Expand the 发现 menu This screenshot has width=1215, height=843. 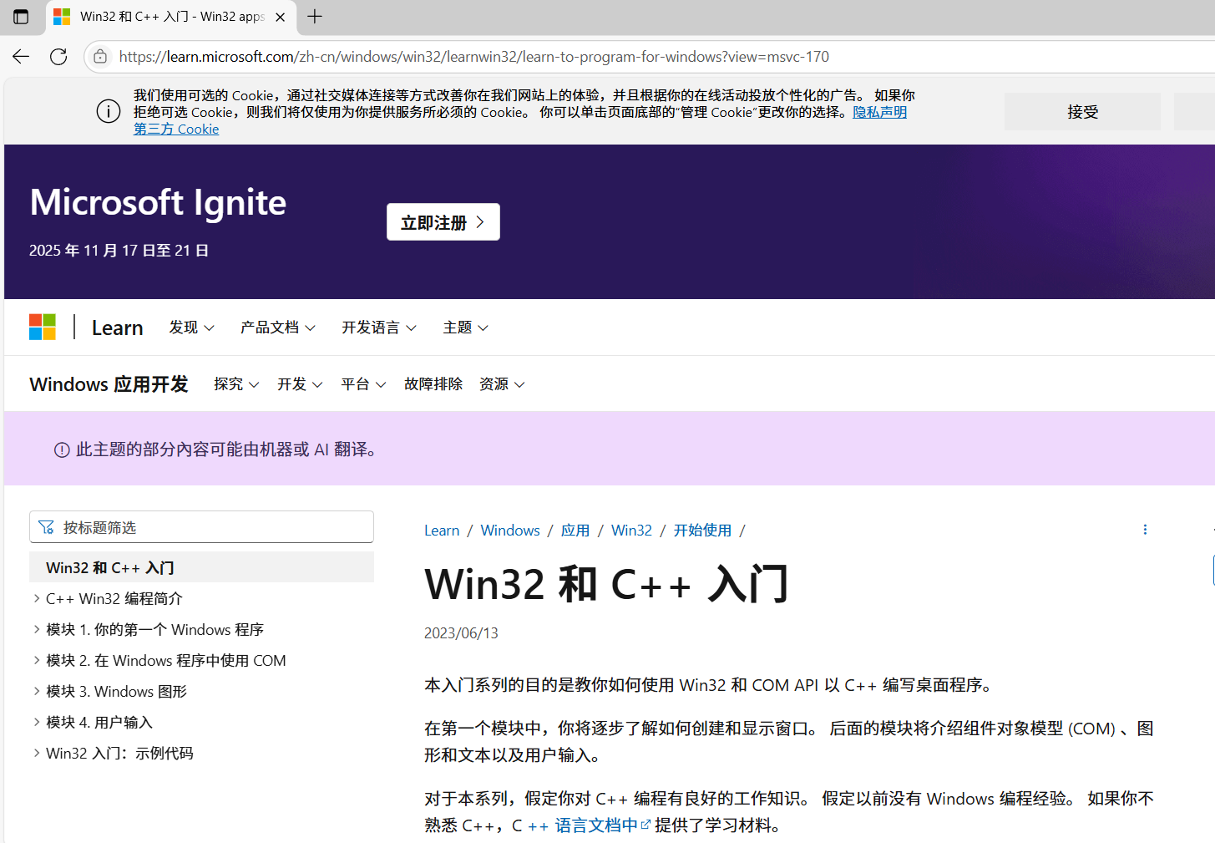pos(191,328)
